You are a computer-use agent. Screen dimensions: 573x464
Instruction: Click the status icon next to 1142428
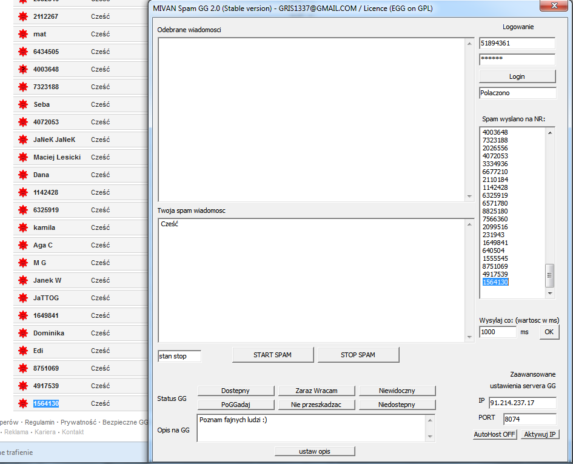click(x=23, y=192)
